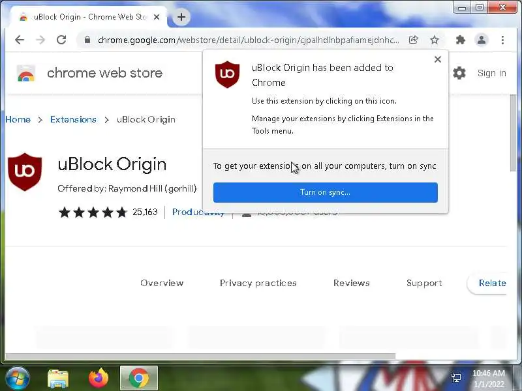Viewport: 522px width, 391px height.
Task: Click the 'uBlock Origin' heading text
Action: point(112,165)
